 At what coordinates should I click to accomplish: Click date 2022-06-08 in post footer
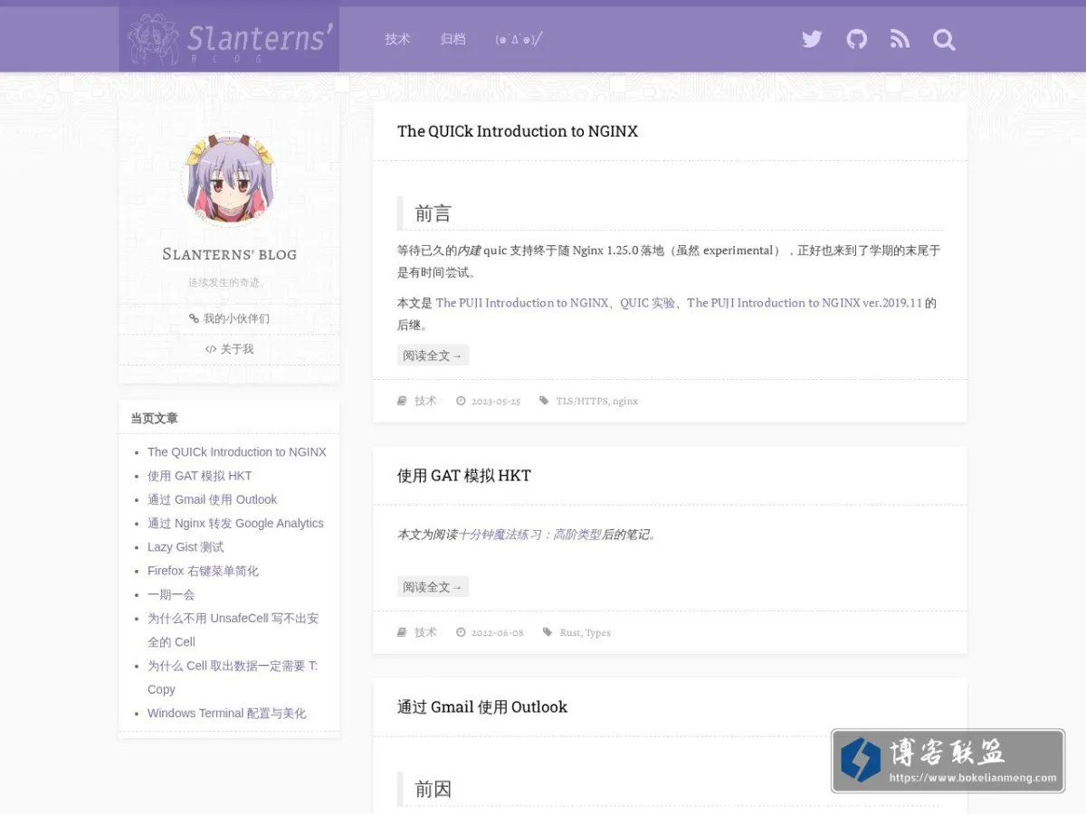498,632
